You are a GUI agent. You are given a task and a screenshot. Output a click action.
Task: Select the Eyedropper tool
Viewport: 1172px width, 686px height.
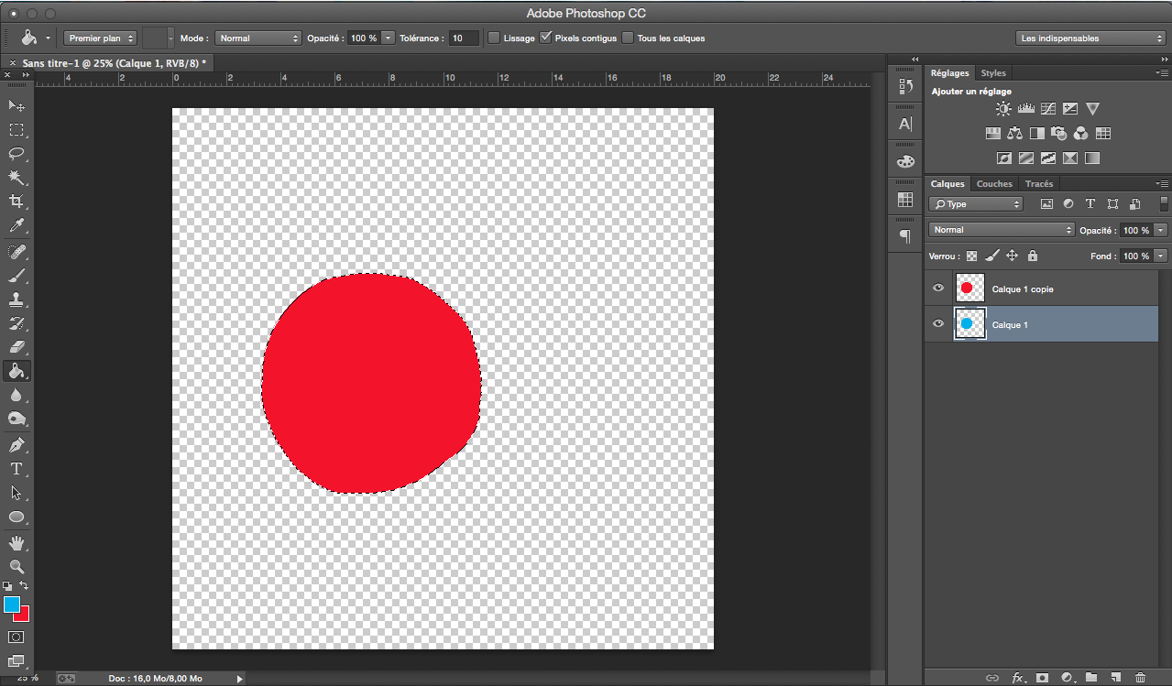click(16, 225)
